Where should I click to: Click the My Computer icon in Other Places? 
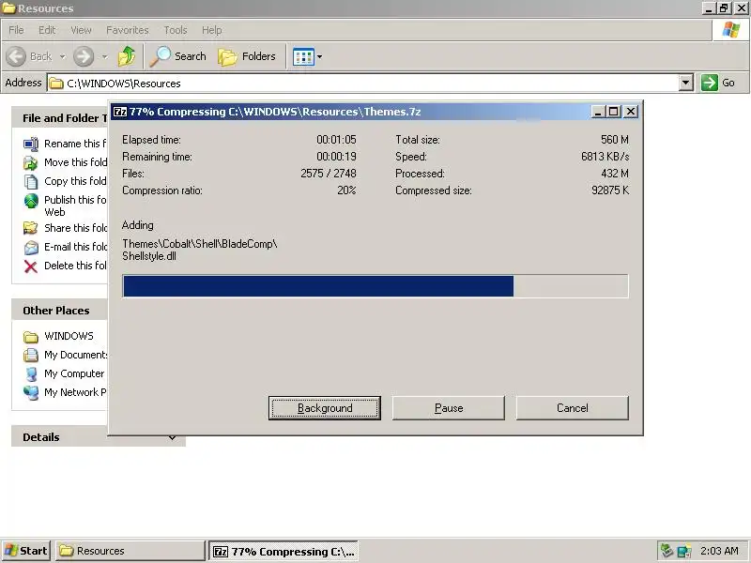tap(31, 373)
